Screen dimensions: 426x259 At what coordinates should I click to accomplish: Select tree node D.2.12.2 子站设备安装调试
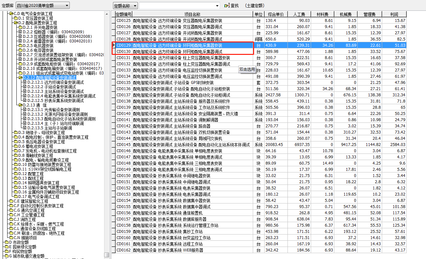(x=52, y=87)
